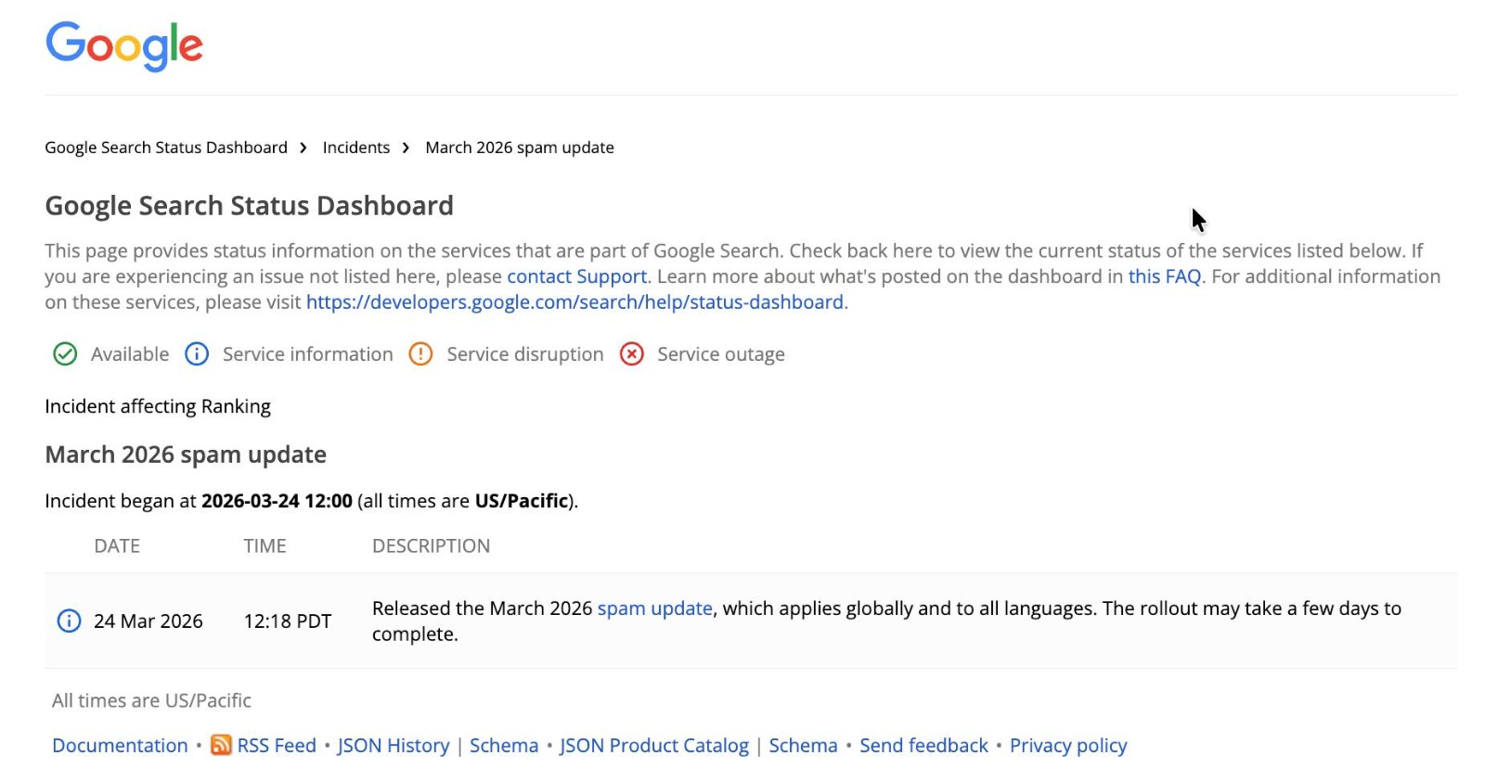Open the developers.google.com status-dashboard URL
This screenshot has height=781, width=1485.
(x=575, y=301)
